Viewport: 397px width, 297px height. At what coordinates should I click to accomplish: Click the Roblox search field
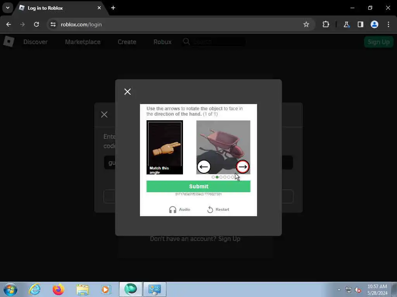pyautogui.click(x=219, y=42)
